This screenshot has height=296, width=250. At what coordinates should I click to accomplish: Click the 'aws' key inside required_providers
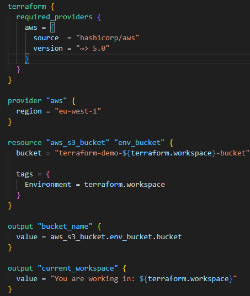pyautogui.click(x=31, y=28)
